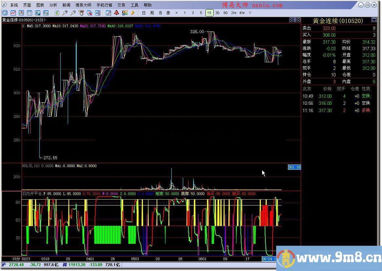Click the red alarm bell icon
382x271 pixels.
(116, 13)
